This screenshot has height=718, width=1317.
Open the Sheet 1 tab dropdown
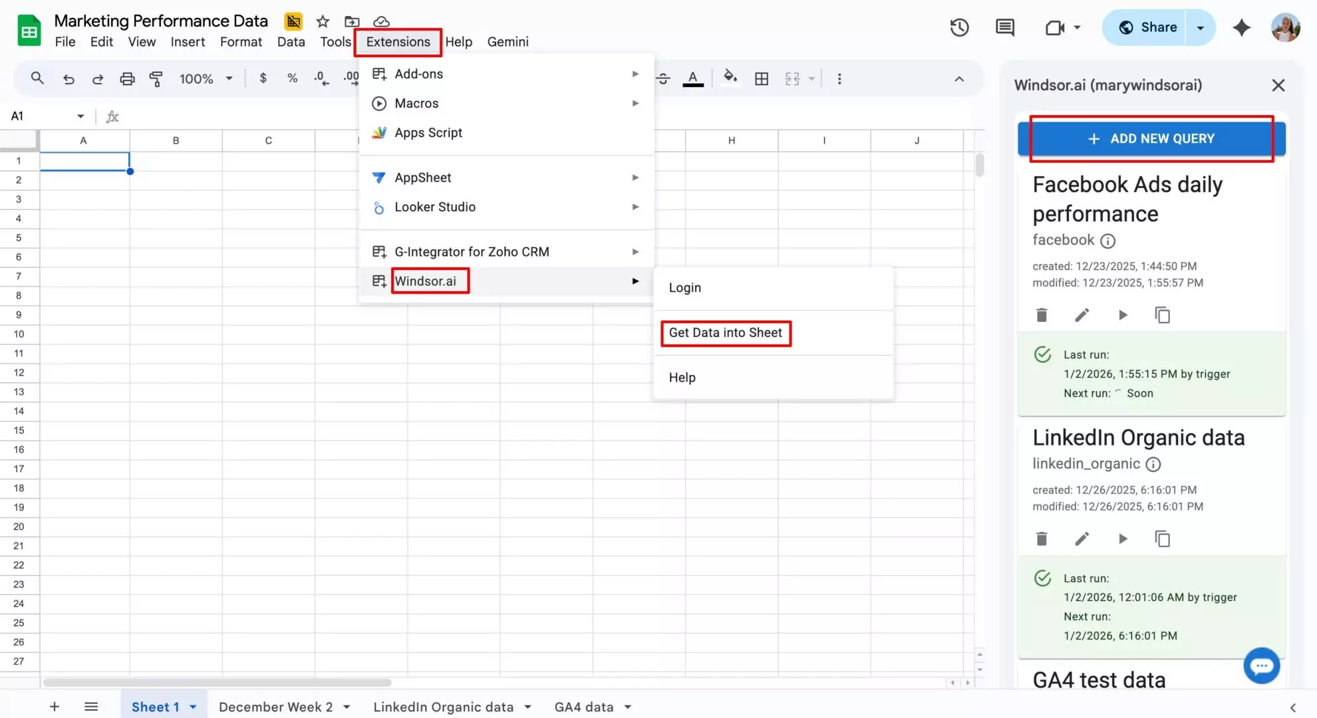click(193, 706)
